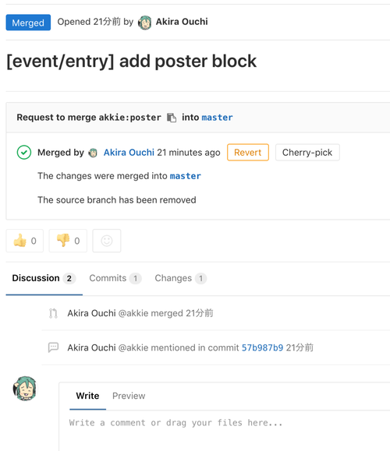
Task: Open the master branch link in request header
Action: pyautogui.click(x=217, y=118)
